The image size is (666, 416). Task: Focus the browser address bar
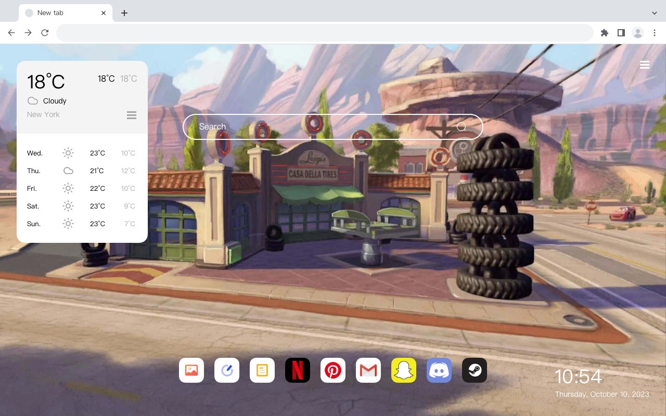[x=325, y=33]
